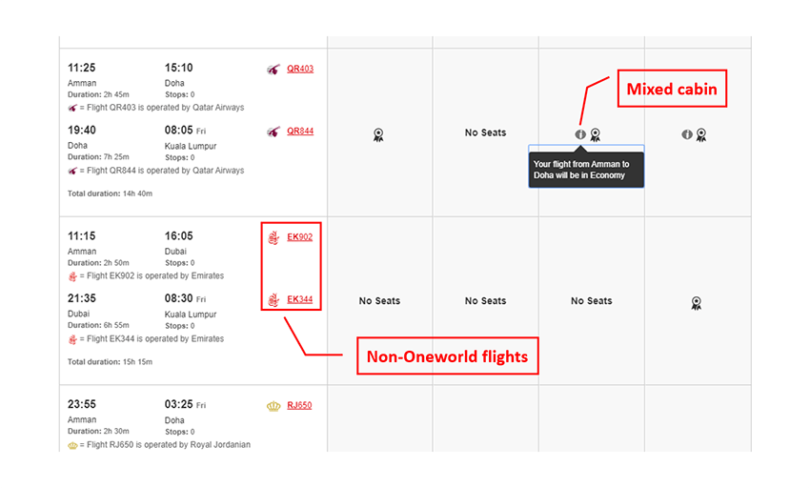810x488 pixels.
Task: Select the award ribbon in the Emirates flight row
Action: [697, 303]
